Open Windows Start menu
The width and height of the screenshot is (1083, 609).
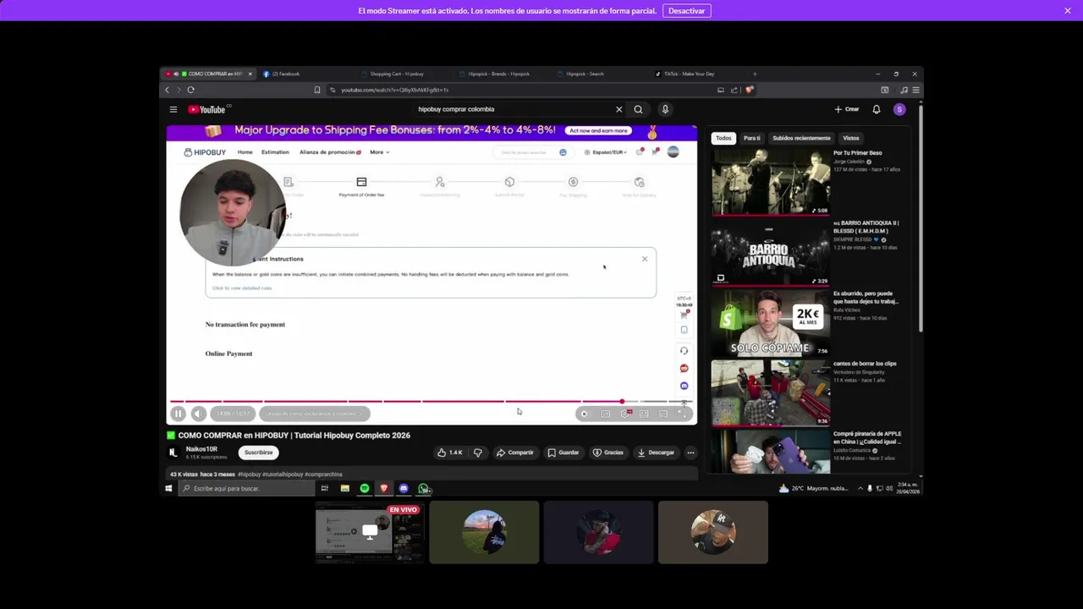pos(168,488)
